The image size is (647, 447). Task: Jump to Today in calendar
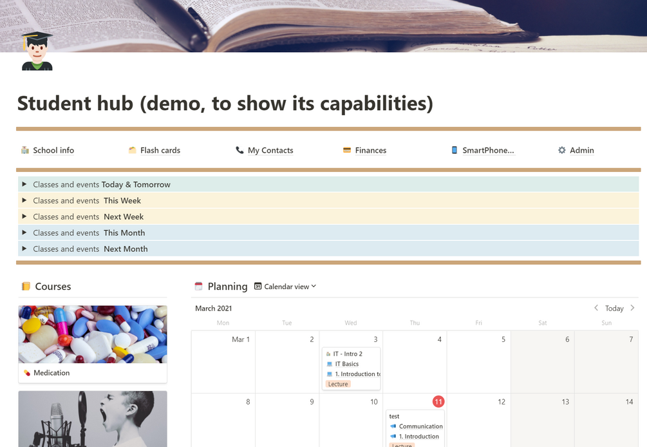(614, 309)
